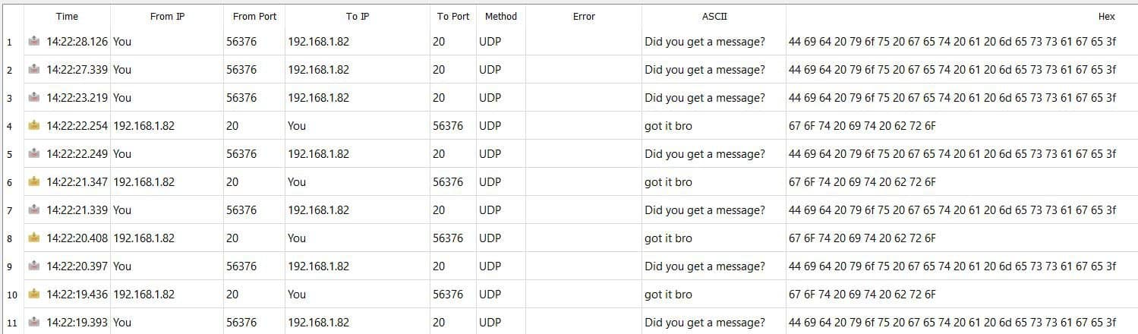Click the sent packet icon in row 3
Viewport: 1138px width, 334px height.
pyautogui.click(x=33, y=98)
